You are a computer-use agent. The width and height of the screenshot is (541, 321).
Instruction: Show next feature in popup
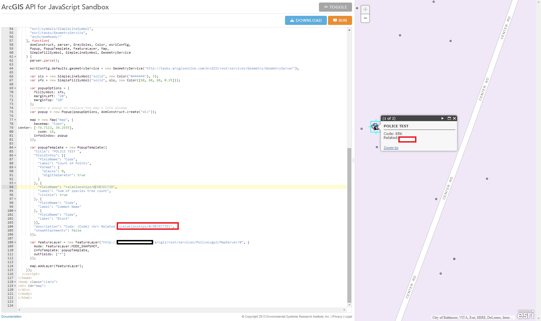(442, 118)
